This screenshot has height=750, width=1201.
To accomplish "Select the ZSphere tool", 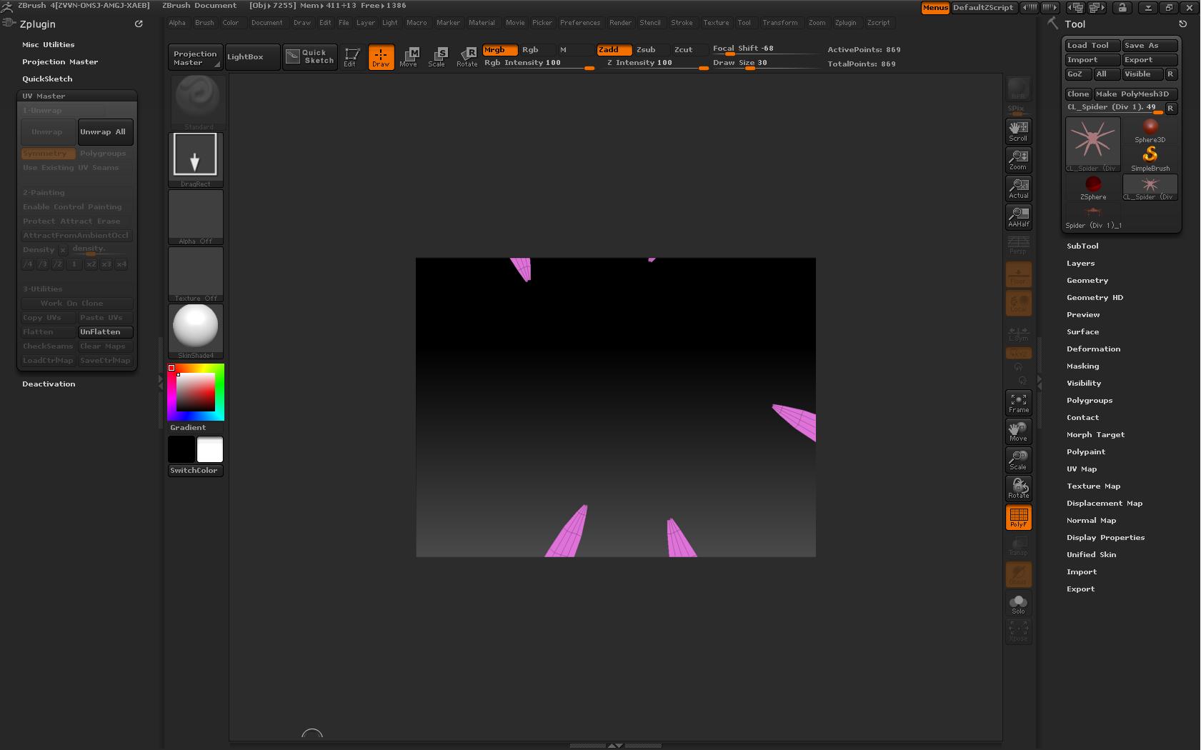I will click(1093, 187).
